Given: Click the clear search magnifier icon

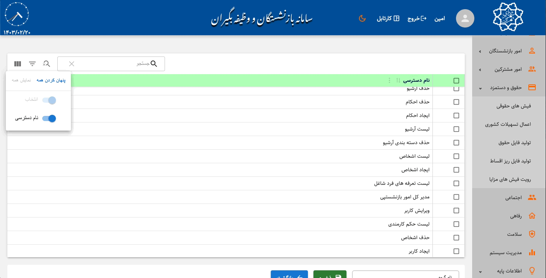Looking at the screenshot, I should (46, 64).
